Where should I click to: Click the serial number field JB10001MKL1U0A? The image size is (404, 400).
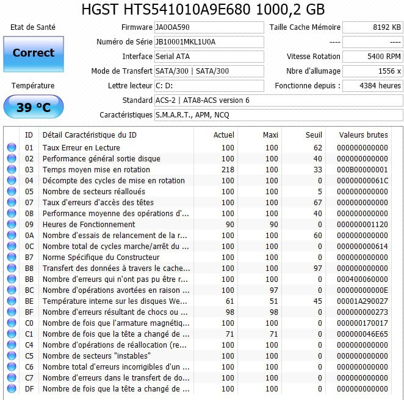click(x=209, y=42)
